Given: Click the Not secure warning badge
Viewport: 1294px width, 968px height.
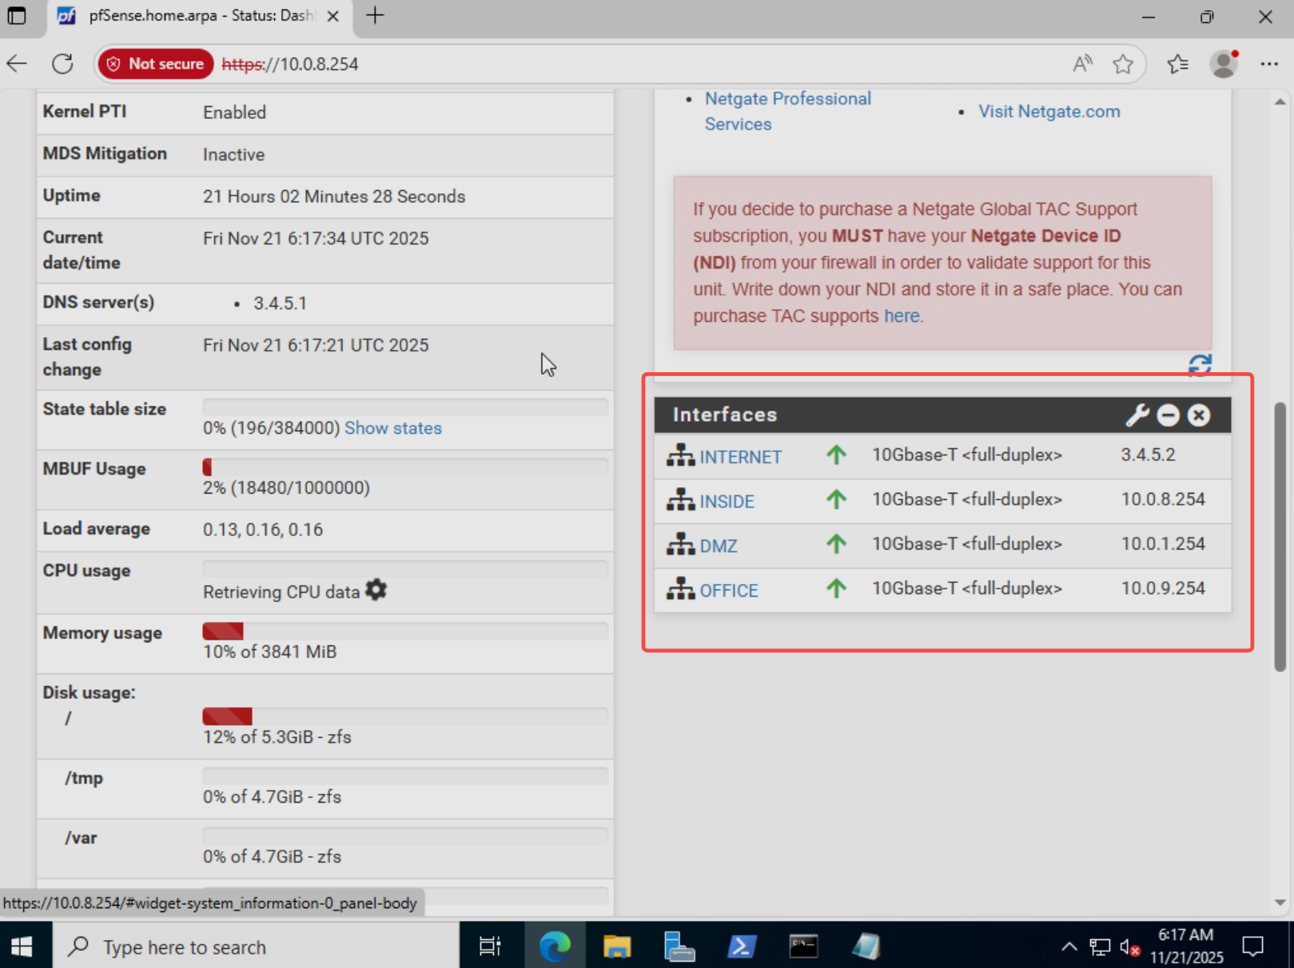Looking at the screenshot, I should (x=156, y=64).
